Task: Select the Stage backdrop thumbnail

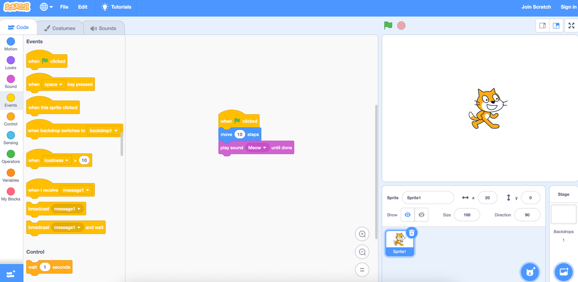Action: [x=563, y=214]
